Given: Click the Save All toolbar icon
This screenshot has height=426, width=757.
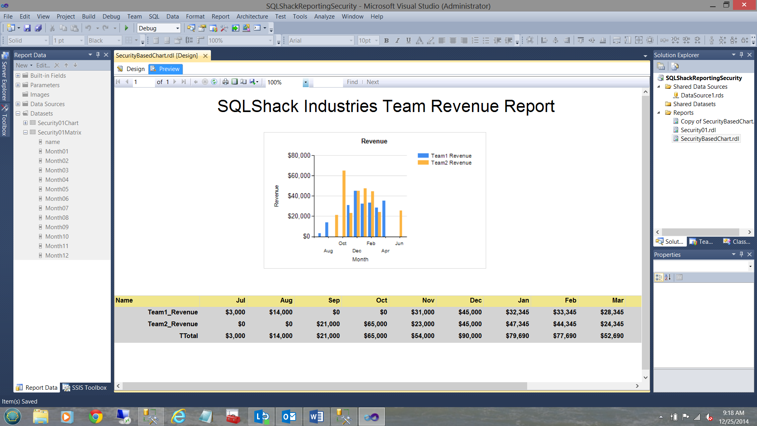Looking at the screenshot, I should tap(38, 28).
